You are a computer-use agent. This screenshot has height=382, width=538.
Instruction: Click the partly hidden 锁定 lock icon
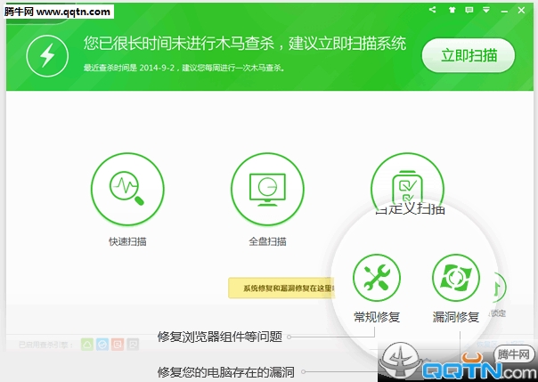click(x=498, y=288)
